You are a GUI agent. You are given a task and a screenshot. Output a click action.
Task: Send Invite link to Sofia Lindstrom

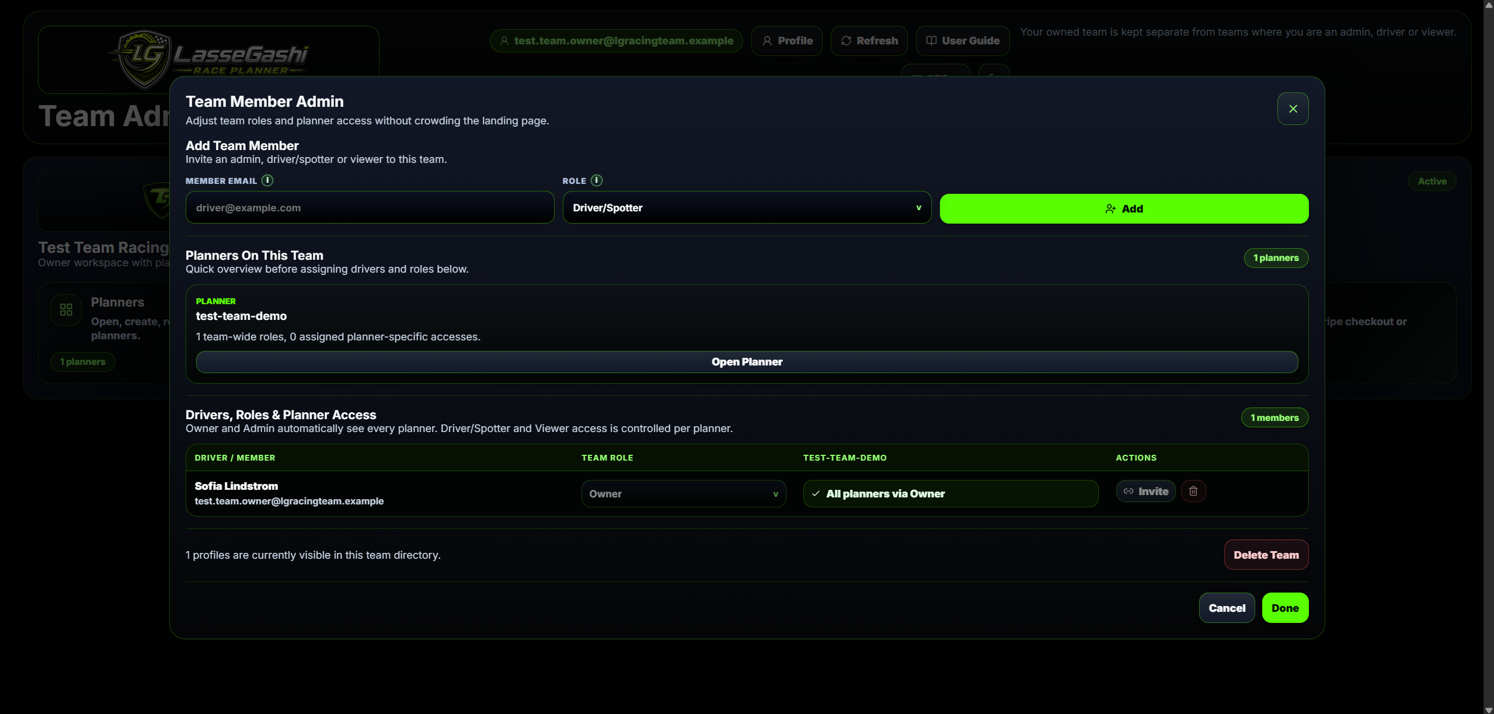(1145, 492)
